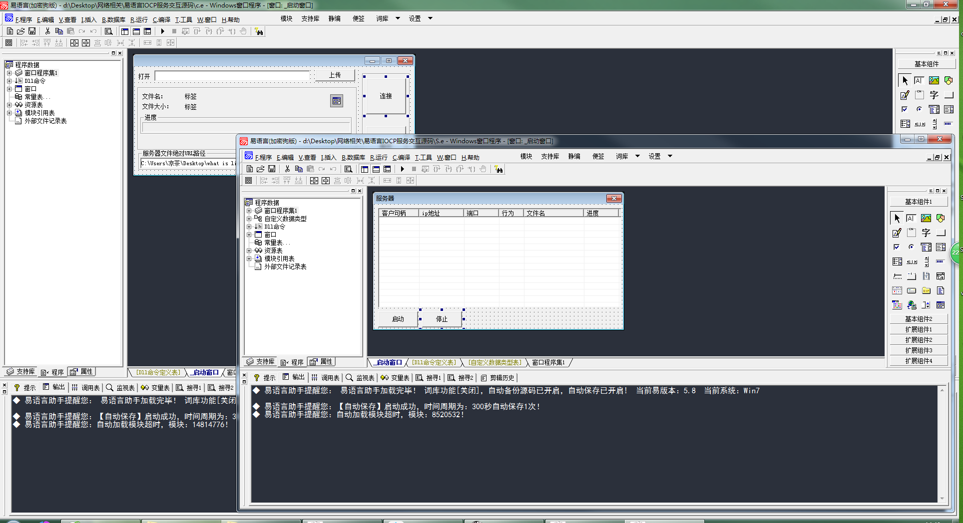This screenshot has width=963, height=523.
Task: Expand 窗口程序集1 in front window tree
Action: [249, 211]
